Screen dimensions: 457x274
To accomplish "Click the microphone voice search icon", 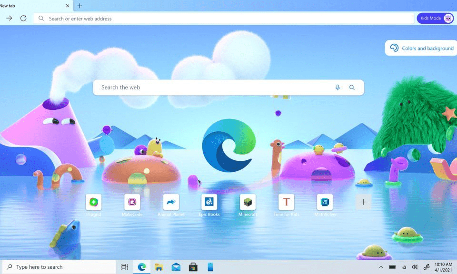I will click(338, 88).
